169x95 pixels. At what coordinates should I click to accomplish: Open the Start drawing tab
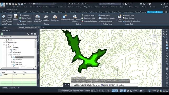[x=5, y=27]
